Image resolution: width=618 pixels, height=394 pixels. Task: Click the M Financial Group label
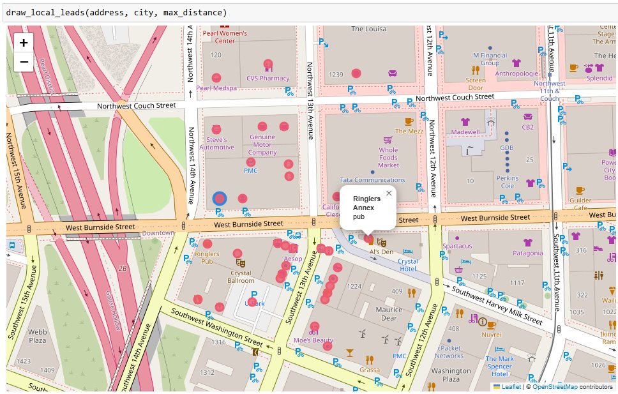(x=490, y=59)
